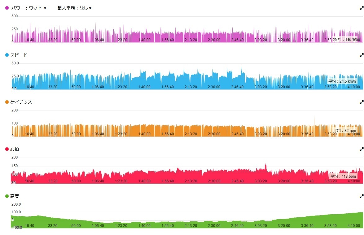
Task: Click the purple power legend dot
Action: (x=7, y=8)
